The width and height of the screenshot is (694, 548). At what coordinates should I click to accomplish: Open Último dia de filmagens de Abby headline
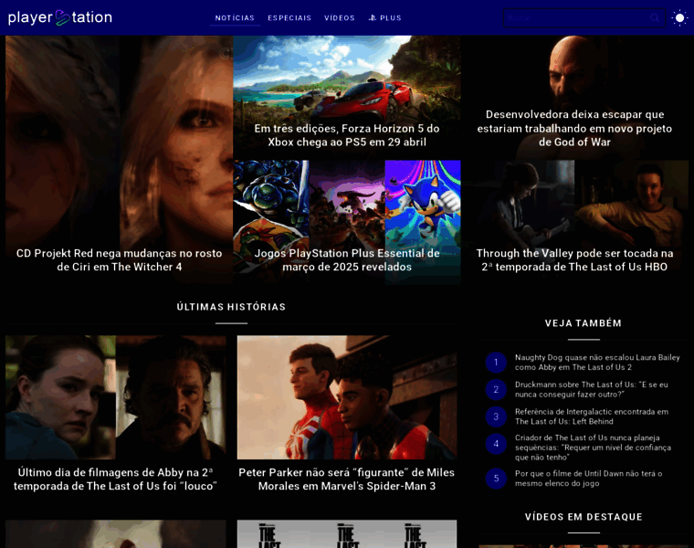[116, 479]
